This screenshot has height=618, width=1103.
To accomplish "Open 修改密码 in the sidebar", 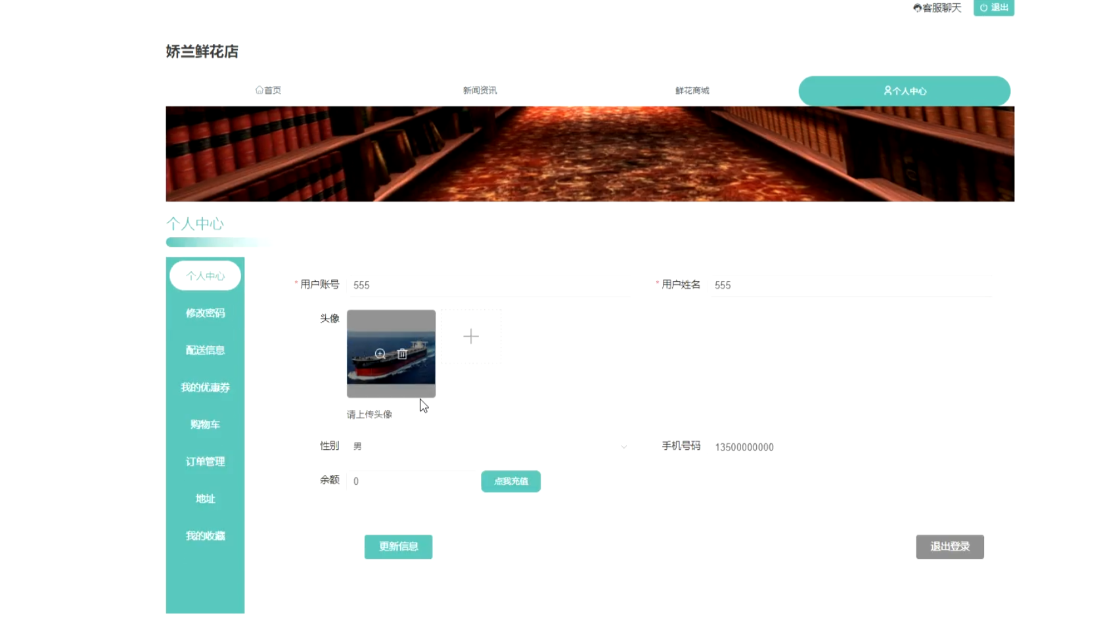I will click(x=205, y=313).
